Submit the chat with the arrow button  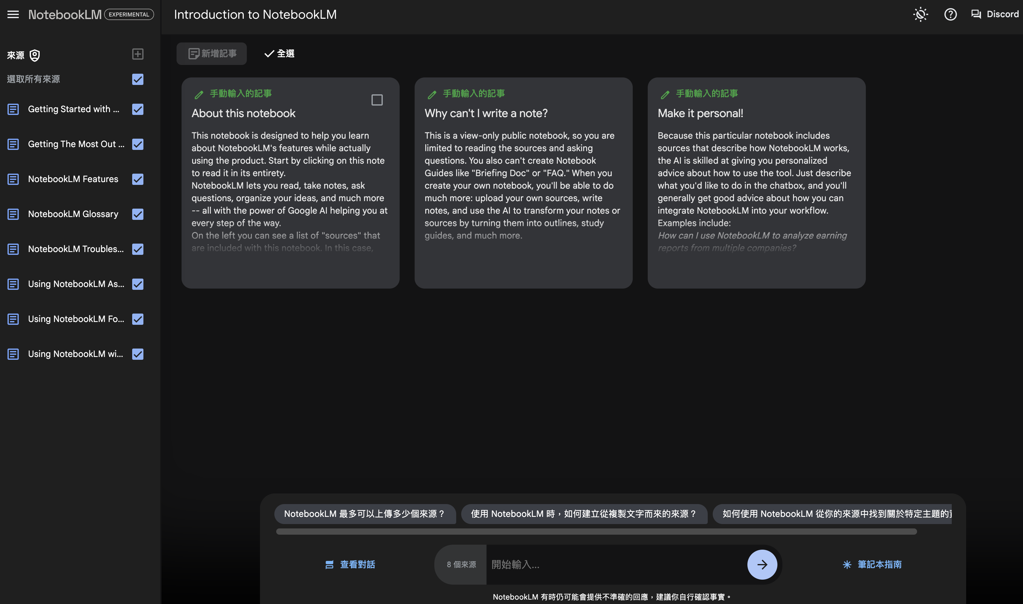[x=762, y=565]
